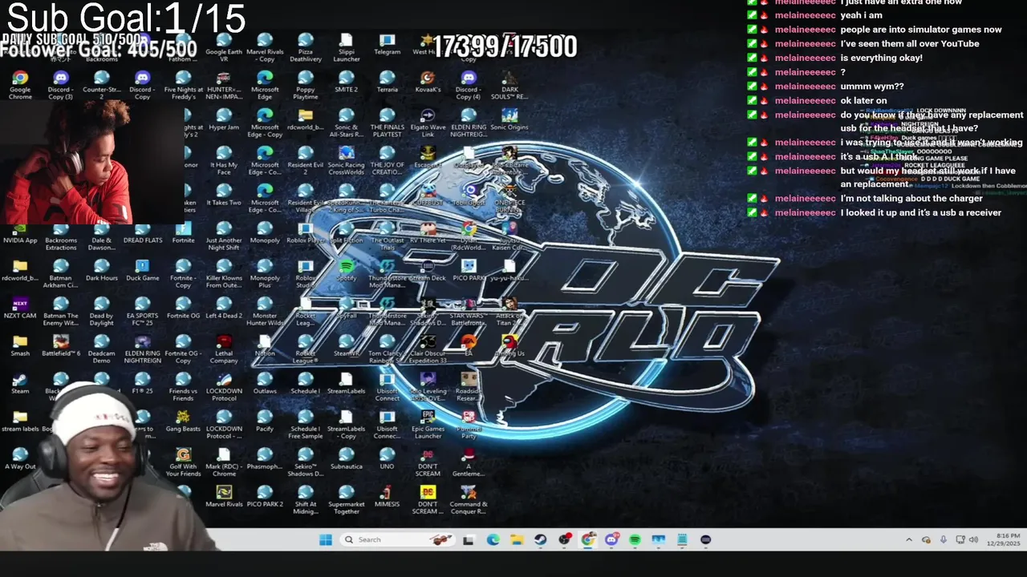
Task: Open the Command & Conquer shortcut
Action: pyautogui.click(x=469, y=499)
